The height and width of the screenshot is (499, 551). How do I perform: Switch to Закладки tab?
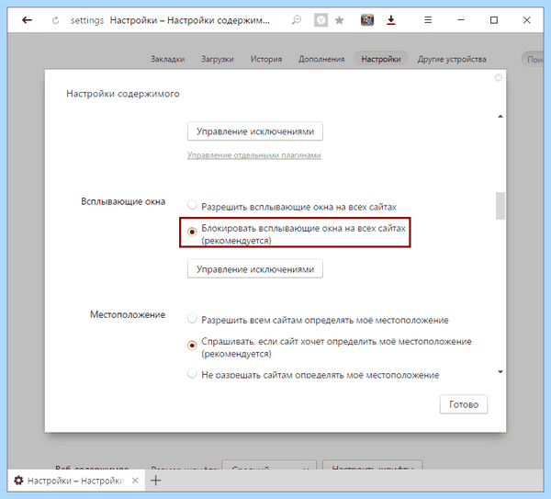[168, 59]
